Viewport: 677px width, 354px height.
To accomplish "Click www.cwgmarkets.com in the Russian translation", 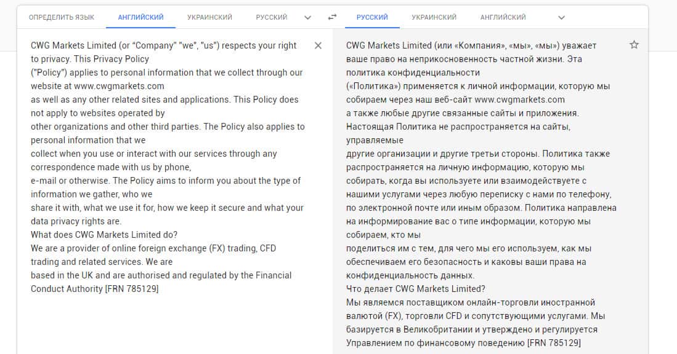I will (x=519, y=100).
